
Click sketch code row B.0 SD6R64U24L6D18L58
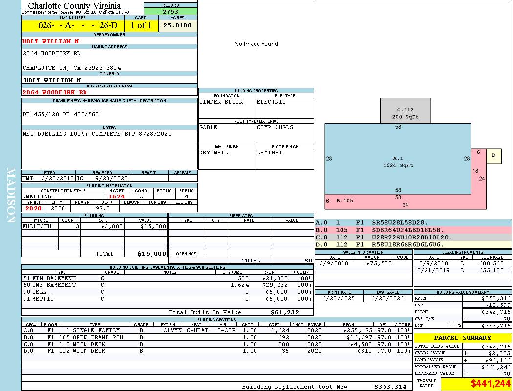coord(413,230)
